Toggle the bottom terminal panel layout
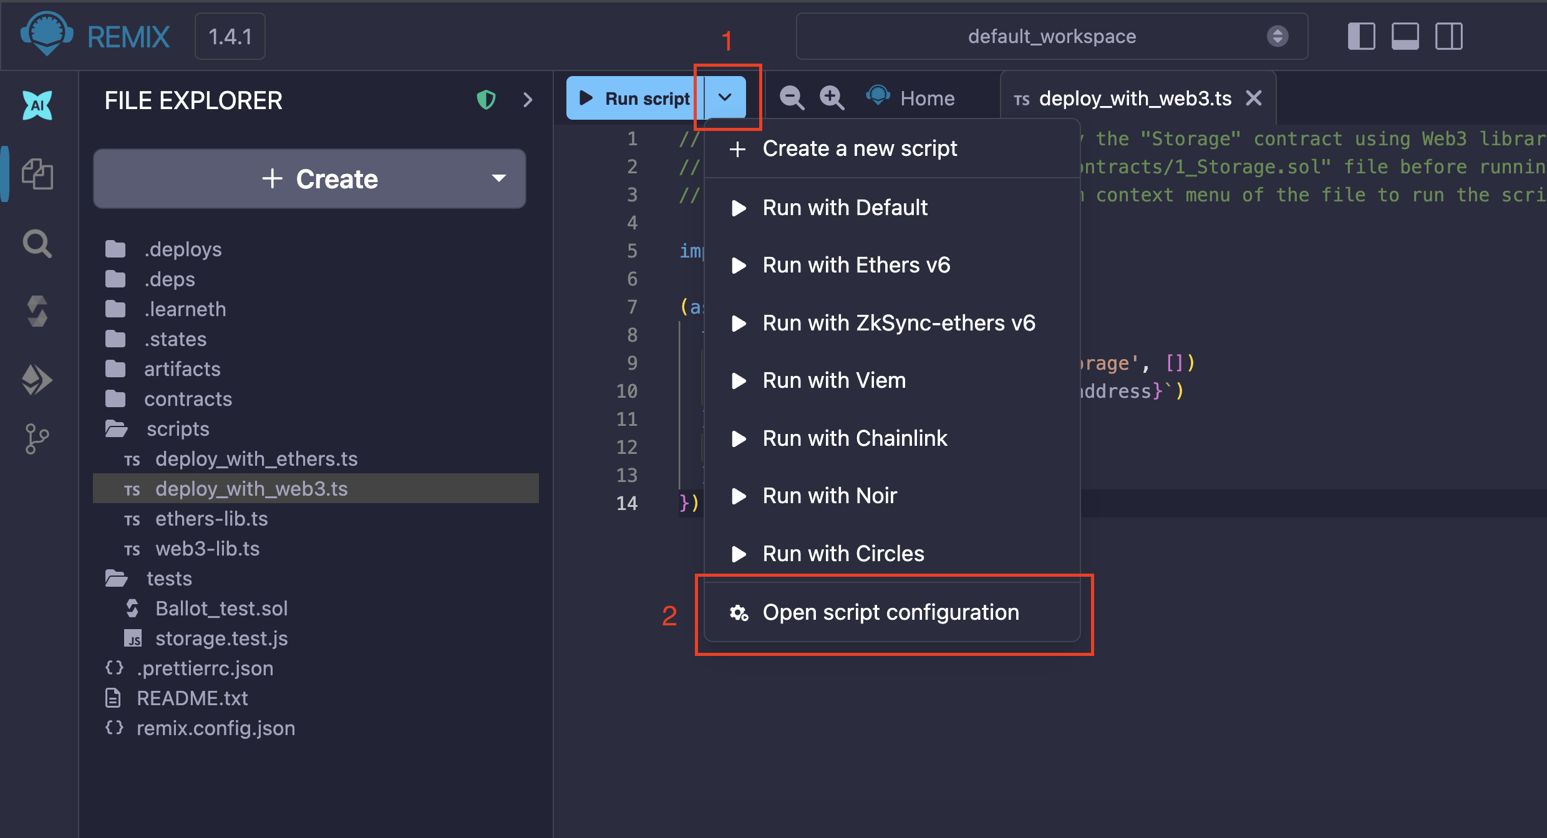Screen dimensions: 1547x838 [x=1405, y=36]
